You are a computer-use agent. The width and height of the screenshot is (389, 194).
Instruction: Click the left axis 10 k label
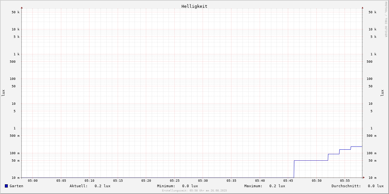[x=16, y=29]
